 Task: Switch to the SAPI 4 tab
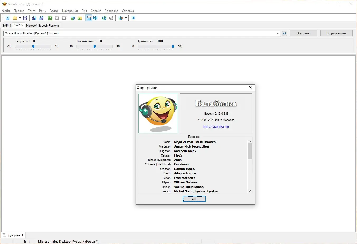click(7, 26)
